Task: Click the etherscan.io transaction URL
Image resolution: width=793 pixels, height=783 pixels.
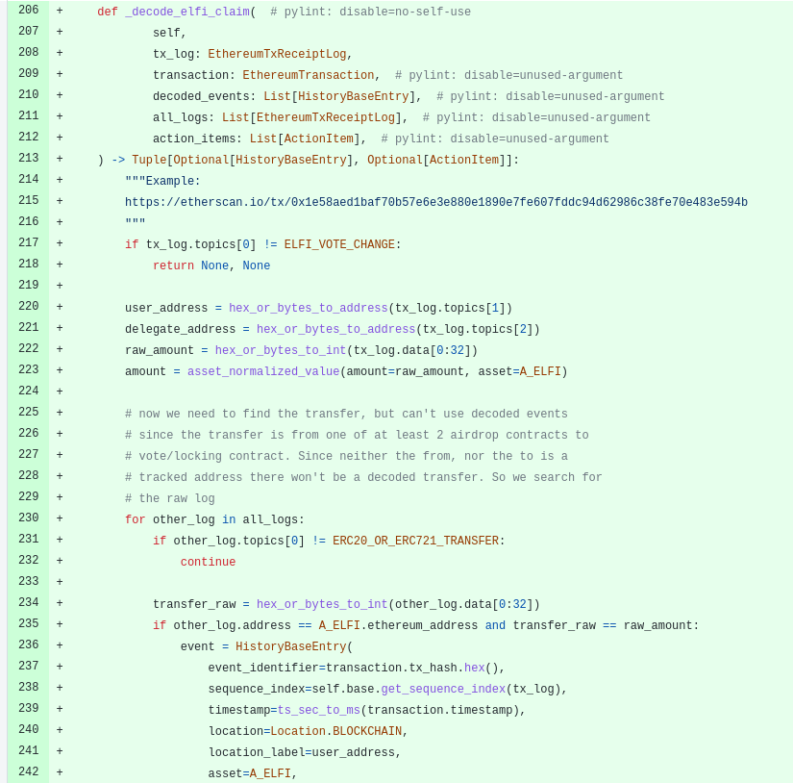Action: (436, 202)
